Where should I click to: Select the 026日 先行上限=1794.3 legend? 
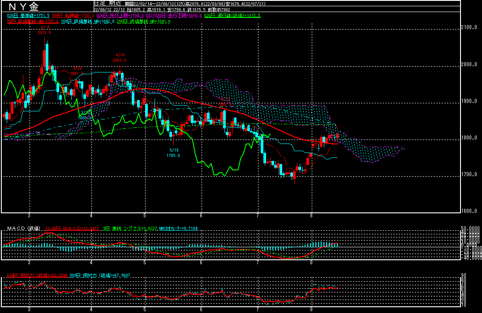pyautogui.click(x=120, y=16)
